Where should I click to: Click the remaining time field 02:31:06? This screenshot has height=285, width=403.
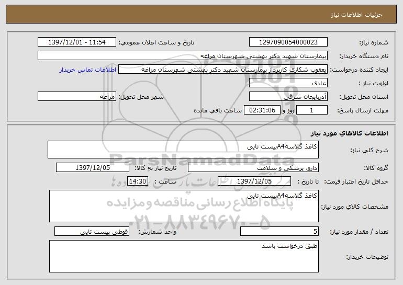coord(262,110)
